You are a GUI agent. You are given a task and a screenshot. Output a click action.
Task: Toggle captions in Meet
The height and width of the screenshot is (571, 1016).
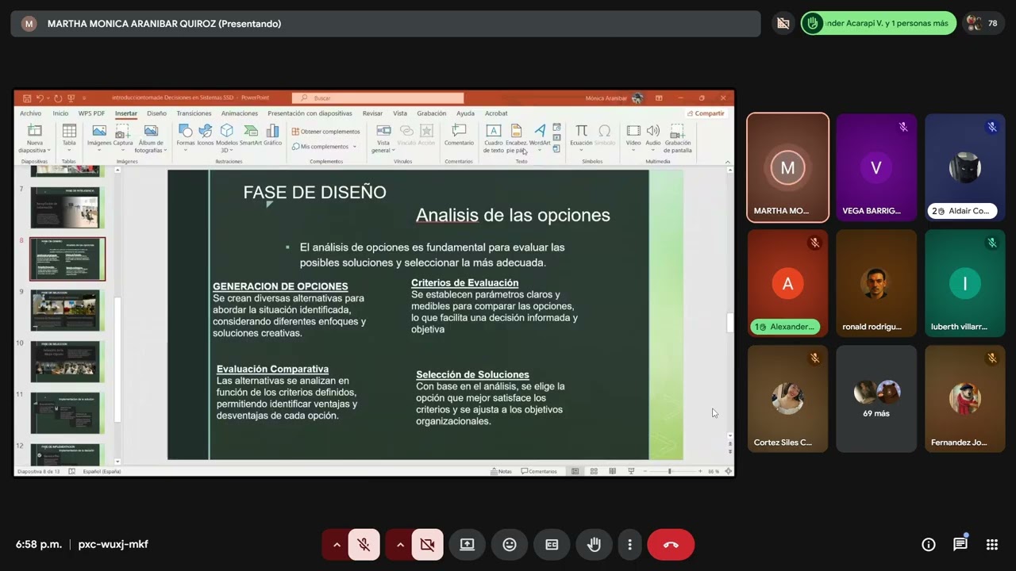click(x=552, y=545)
